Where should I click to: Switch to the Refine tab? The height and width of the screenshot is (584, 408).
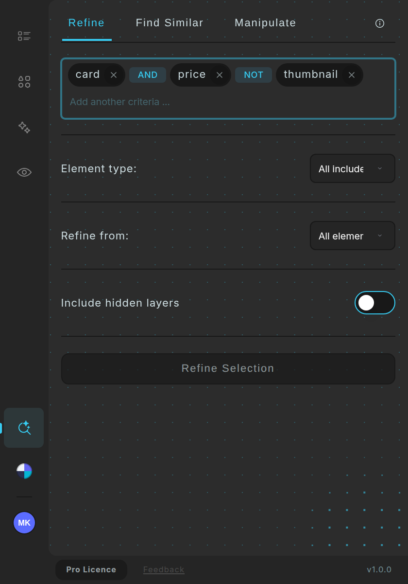click(86, 23)
